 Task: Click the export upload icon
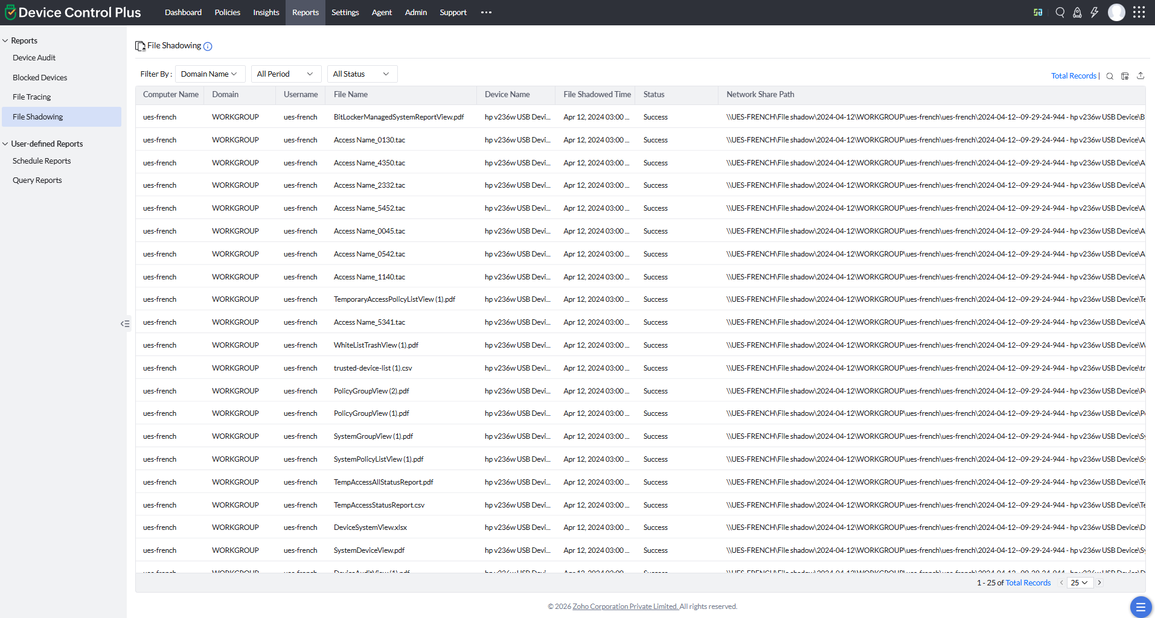pos(1141,75)
